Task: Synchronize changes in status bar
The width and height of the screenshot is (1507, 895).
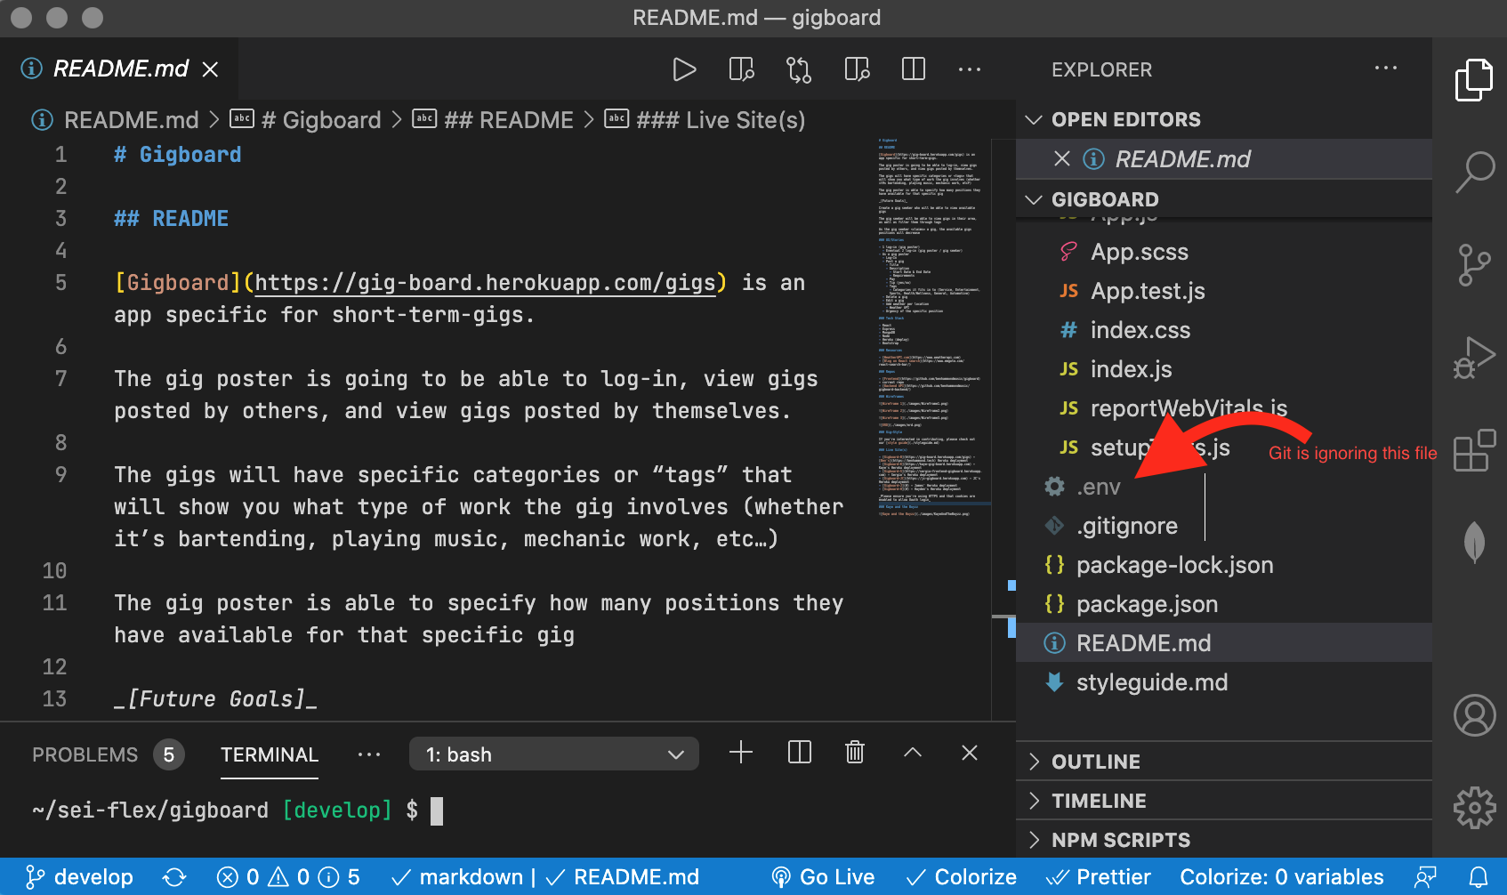Action: [x=174, y=877]
